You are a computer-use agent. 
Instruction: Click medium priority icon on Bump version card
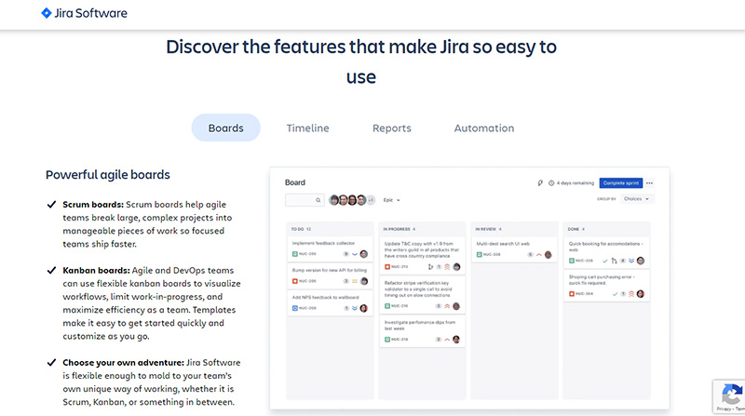point(355,281)
